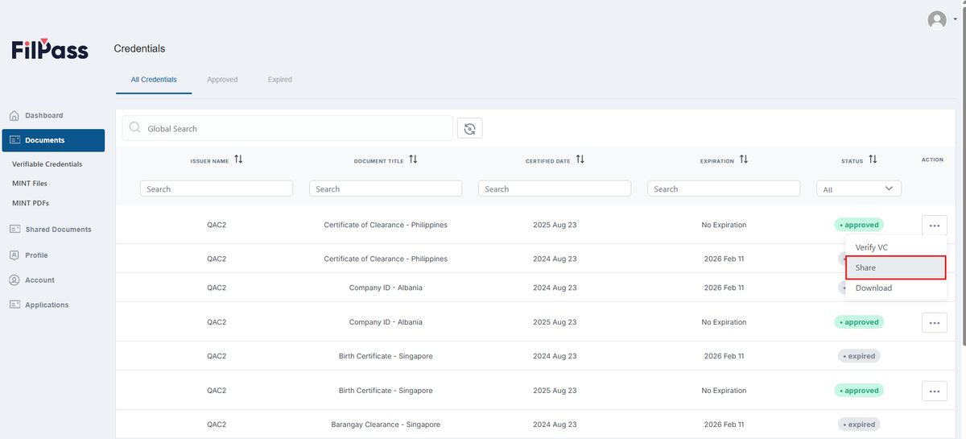Click the Applications sidebar icon
The height and width of the screenshot is (439, 966).
click(14, 305)
